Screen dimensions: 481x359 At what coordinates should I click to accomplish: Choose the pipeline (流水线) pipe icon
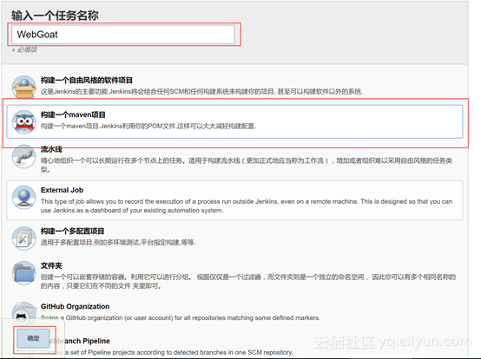pyautogui.click(x=24, y=156)
